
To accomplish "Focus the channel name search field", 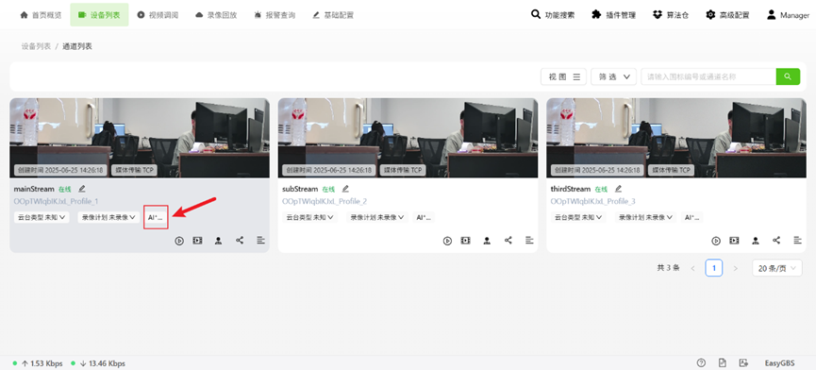I will (708, 76).
